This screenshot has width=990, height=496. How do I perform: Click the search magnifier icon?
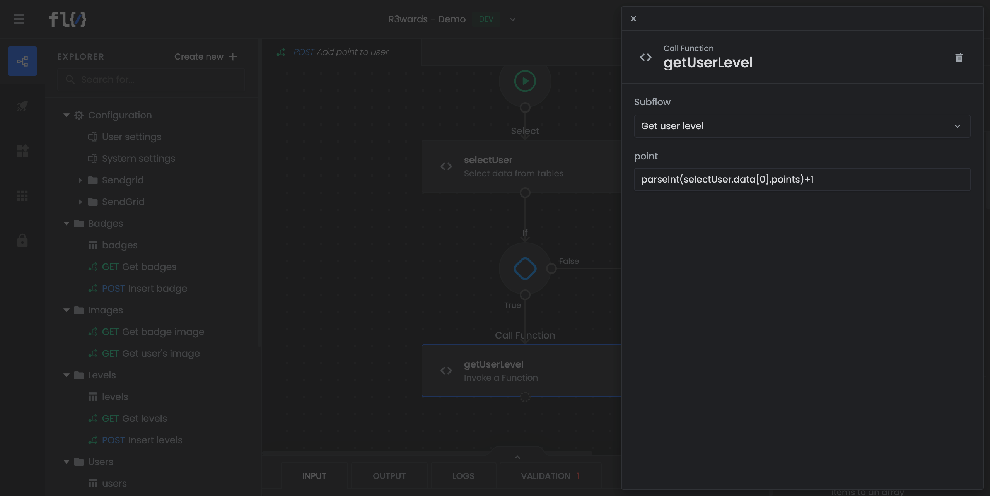[70, 80]
